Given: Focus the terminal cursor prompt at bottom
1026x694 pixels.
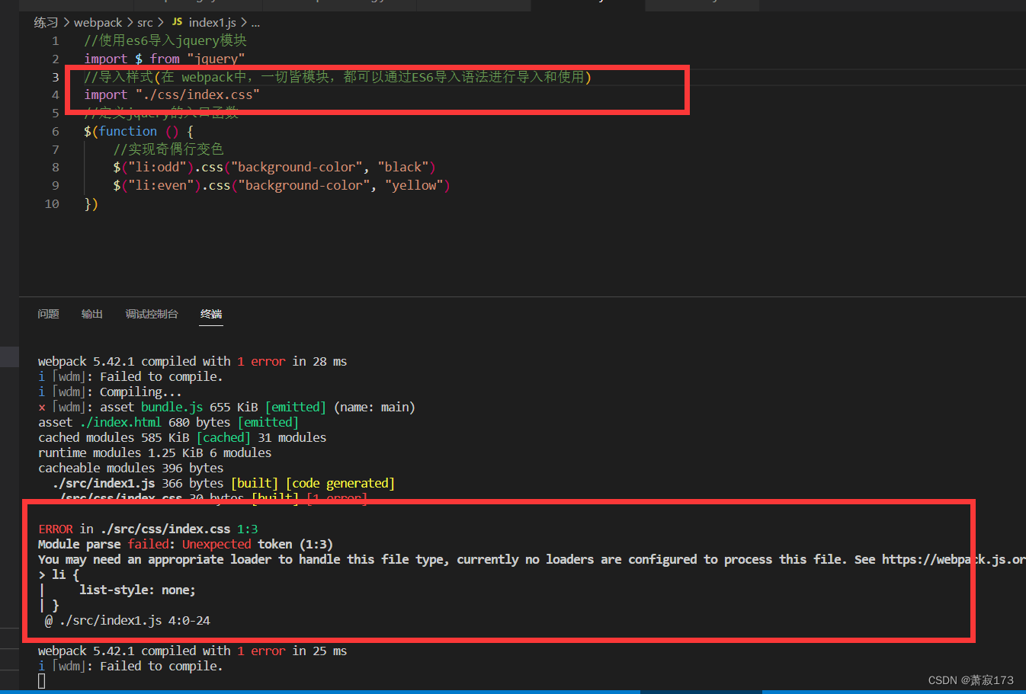Looking at the screenshot, I should pos(41,680).
